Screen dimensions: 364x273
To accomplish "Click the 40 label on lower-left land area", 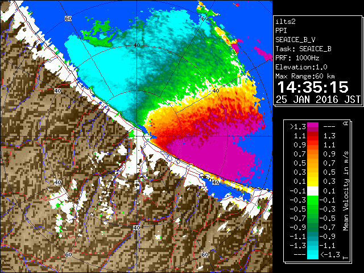I will [57, 182].
